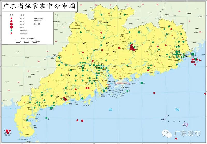This screenshot has width=207, height=144.
Task: Click the 广东发布 watermark text
Action: click(x=187, y=133)
